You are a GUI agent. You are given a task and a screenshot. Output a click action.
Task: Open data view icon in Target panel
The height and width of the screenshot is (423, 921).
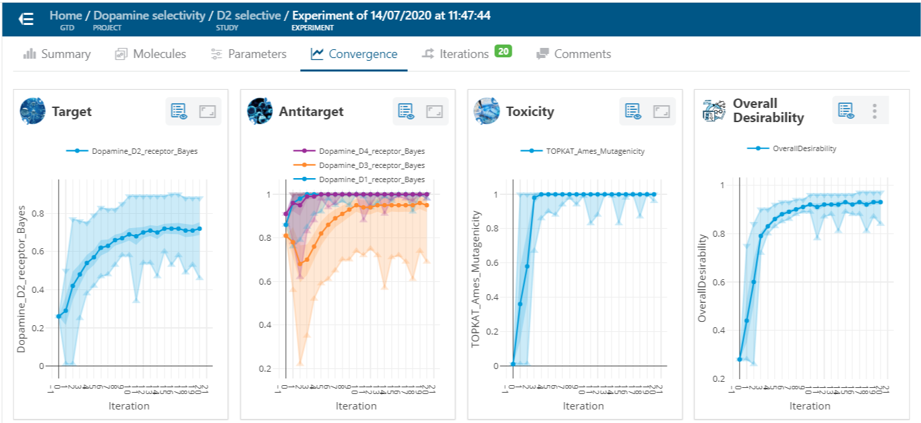pos(178,111)
